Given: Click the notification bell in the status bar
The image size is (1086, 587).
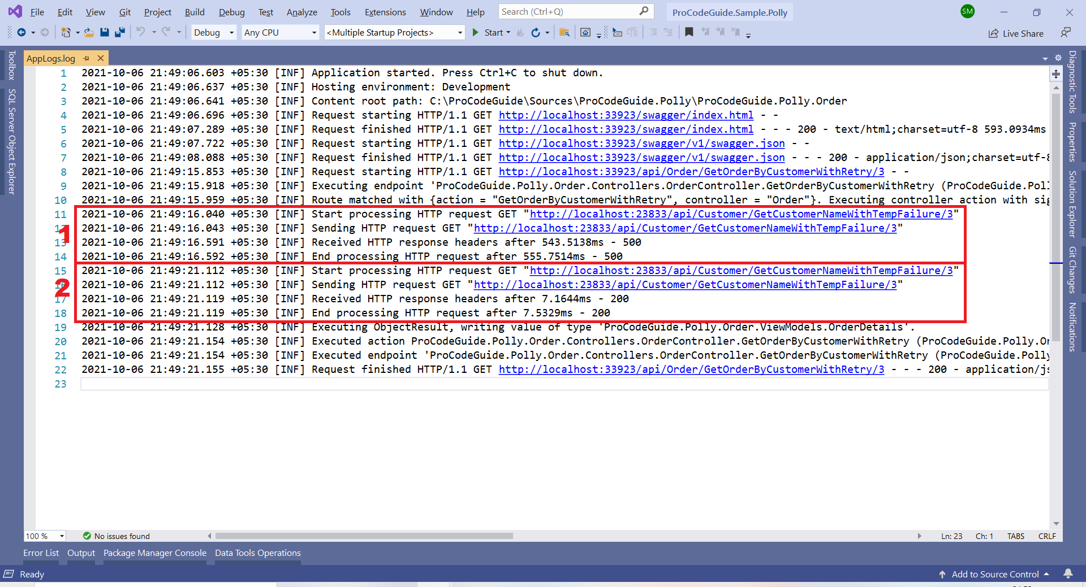Looking at the screenshot, I should pos(1070,573).
